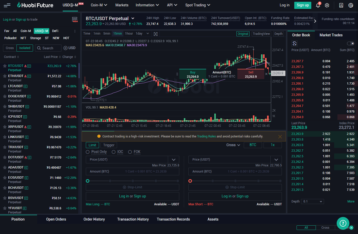Click the 1x leverage button
The image size is (358, 234).
point(273,145)
